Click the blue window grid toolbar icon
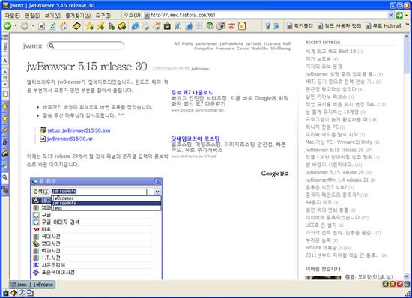The height and width of the screenshot is (298, 412). (x=199, y=26)
